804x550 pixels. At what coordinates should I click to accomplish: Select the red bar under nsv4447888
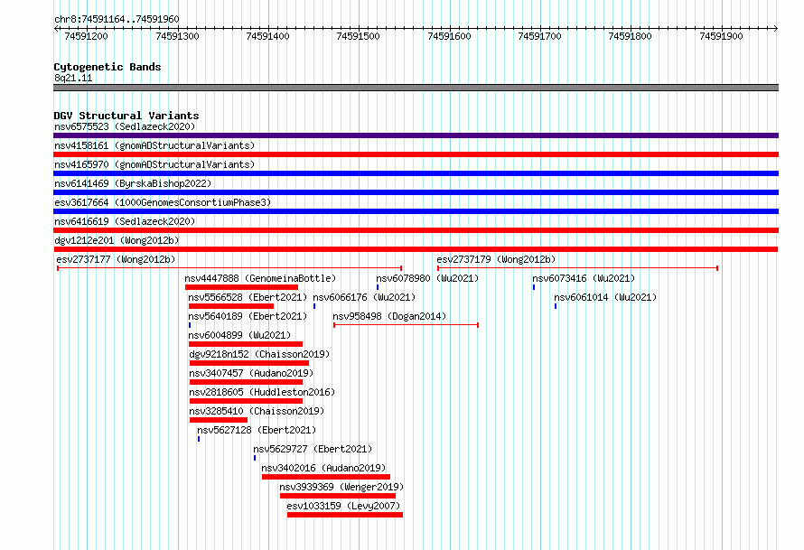point(241,287)
